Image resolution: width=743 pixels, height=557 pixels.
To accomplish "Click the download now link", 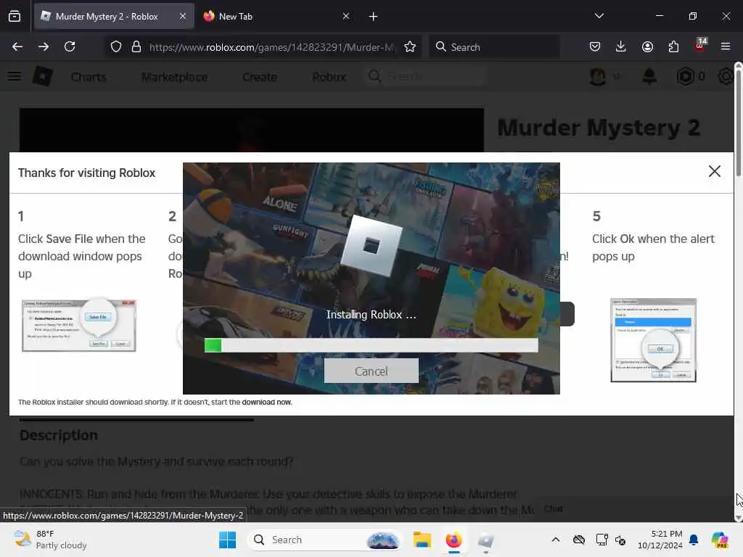I will click(267, 402).
